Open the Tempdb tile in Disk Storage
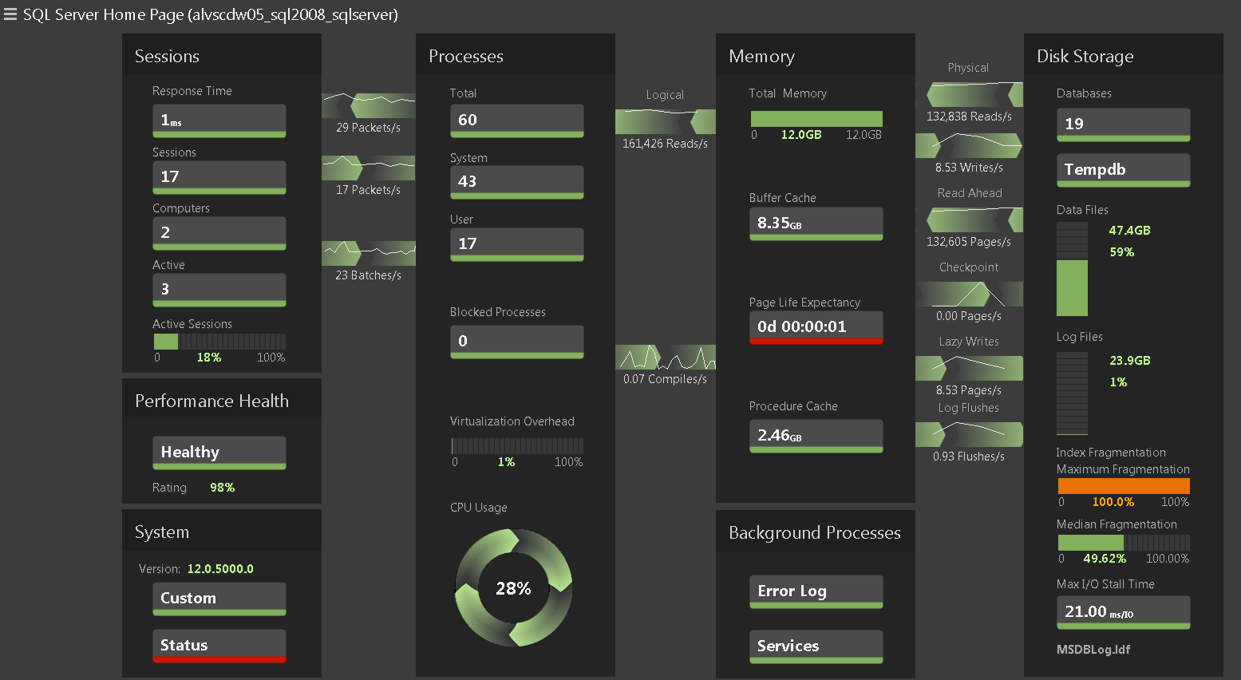This screenshot has width=1241, height=680. tap(1123, 170)
